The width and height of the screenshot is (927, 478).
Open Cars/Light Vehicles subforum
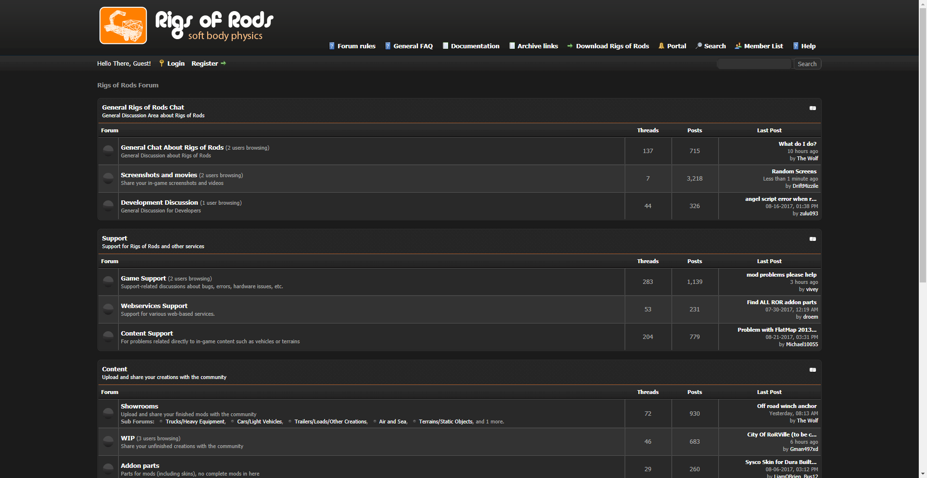[260, 422]
